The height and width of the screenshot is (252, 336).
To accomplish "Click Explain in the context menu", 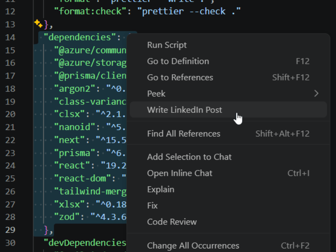I will [228, 189].
